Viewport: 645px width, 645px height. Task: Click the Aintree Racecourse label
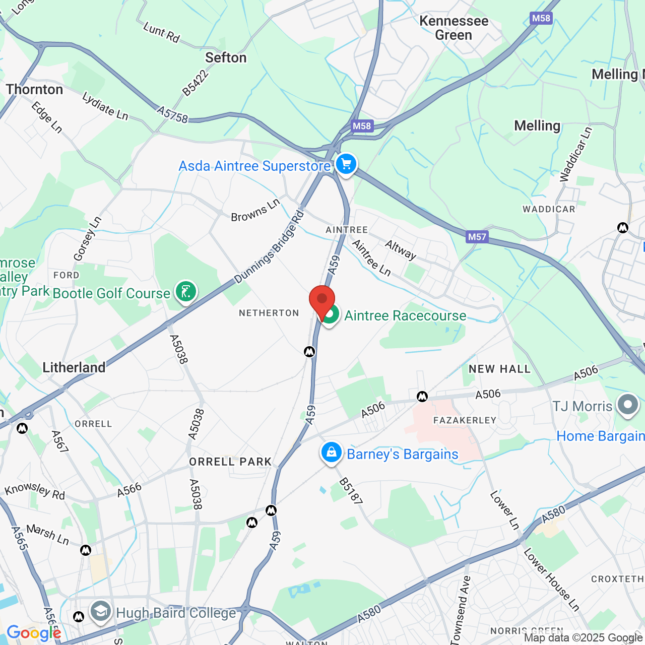click(406, 316)
